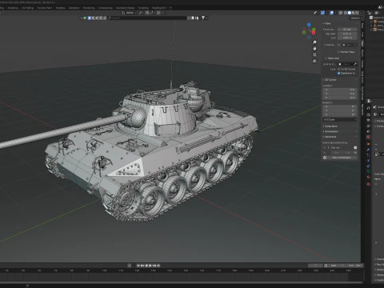The width and height of the screenshot is (384, 288).
Task: Click the play animation button
Action: tap(150, 266)
